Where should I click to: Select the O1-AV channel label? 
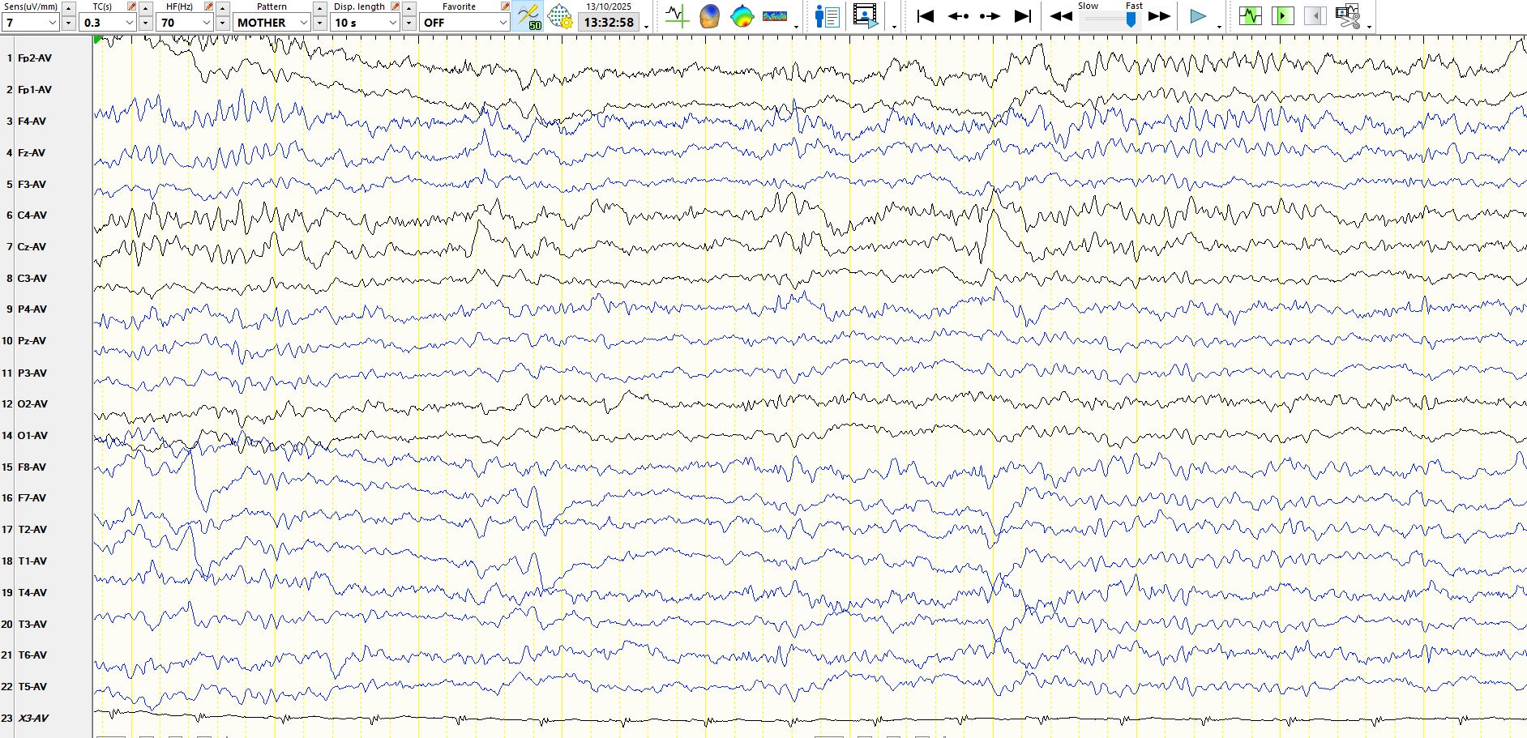[x=32, y=436]
